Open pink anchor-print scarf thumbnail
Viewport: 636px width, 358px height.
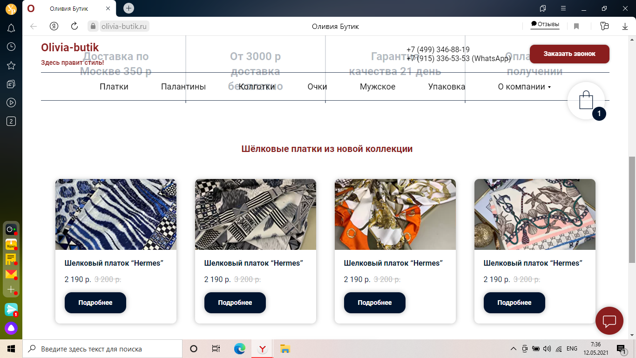coord(535,214)
